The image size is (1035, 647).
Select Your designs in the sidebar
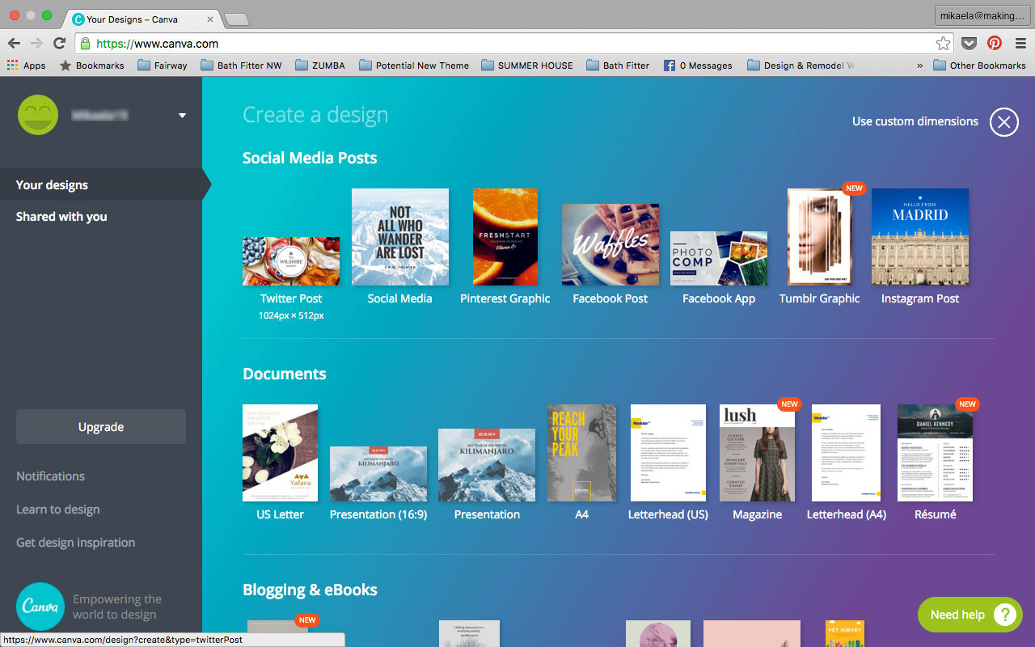101,184
